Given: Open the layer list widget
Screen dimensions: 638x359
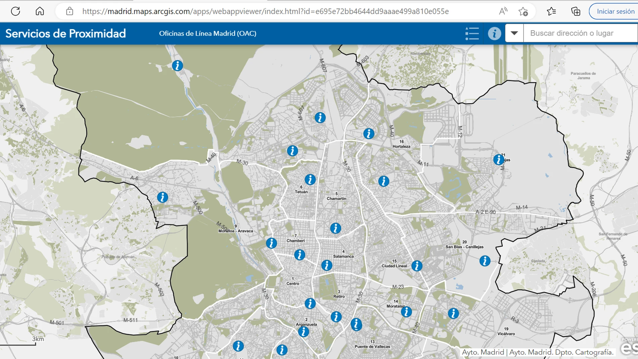Looking at the screenshot, I should pos(472,33).
